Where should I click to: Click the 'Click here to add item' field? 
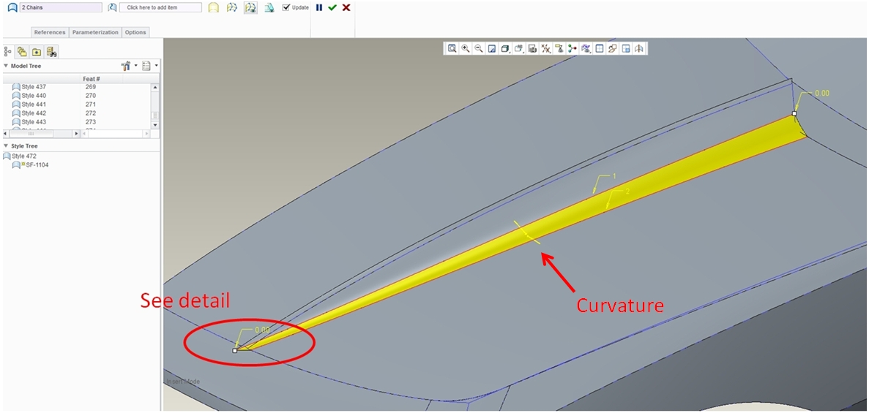coord(161,8)
